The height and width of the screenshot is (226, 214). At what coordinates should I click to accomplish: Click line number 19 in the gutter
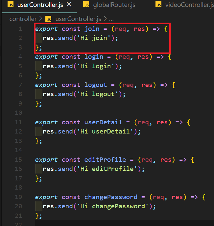click(18, 197)
